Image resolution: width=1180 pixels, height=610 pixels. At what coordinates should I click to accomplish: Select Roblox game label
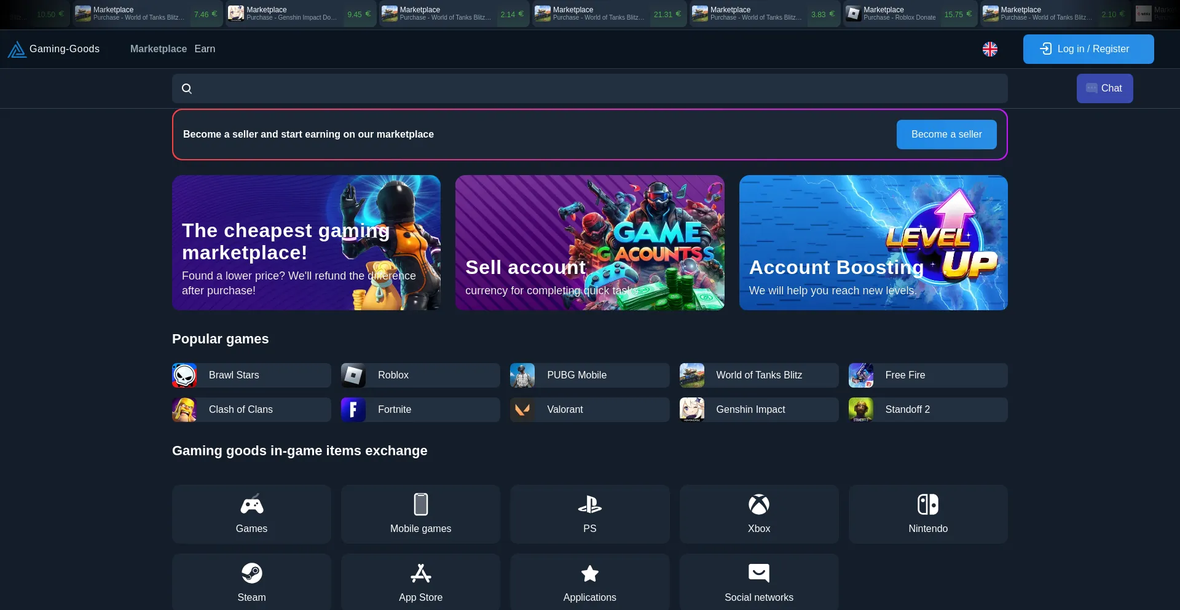pos(393,375)
